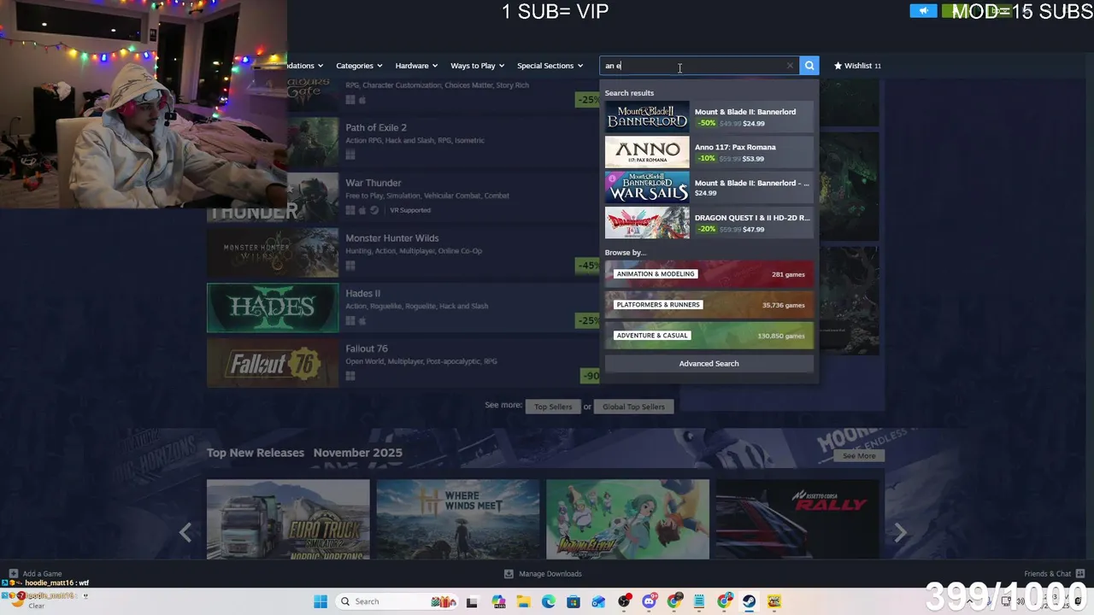The image size is (1094, 615).
Task: Open Microsoft Store from the taskbar
Action: pyautogui.click(x=573, y=601)
